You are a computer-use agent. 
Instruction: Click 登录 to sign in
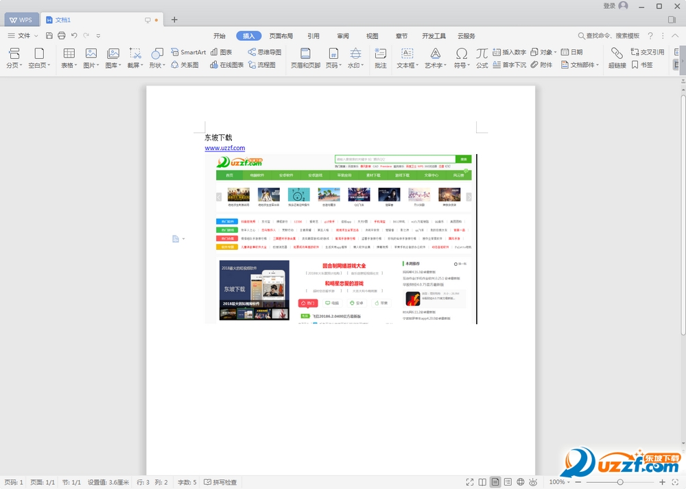[x=609, y=5]
